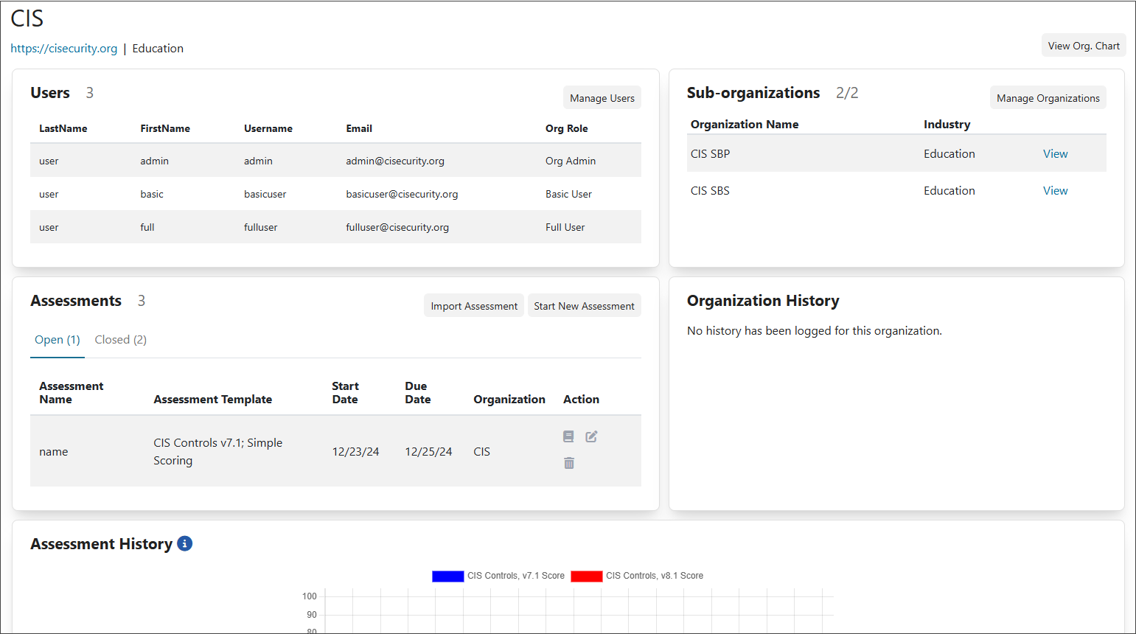View the CIS SBS sub-organization

pyautogui.click(x=1055, y=191)
